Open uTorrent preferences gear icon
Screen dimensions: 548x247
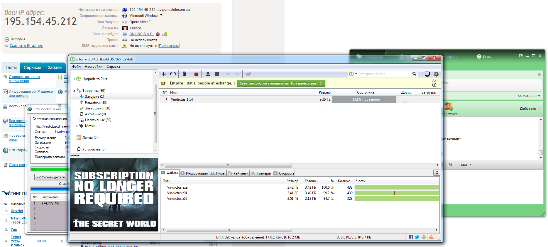coord(436,74)
